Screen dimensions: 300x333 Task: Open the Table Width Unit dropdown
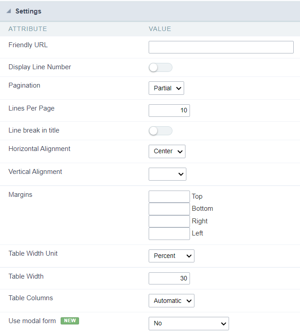pos(171,256)
